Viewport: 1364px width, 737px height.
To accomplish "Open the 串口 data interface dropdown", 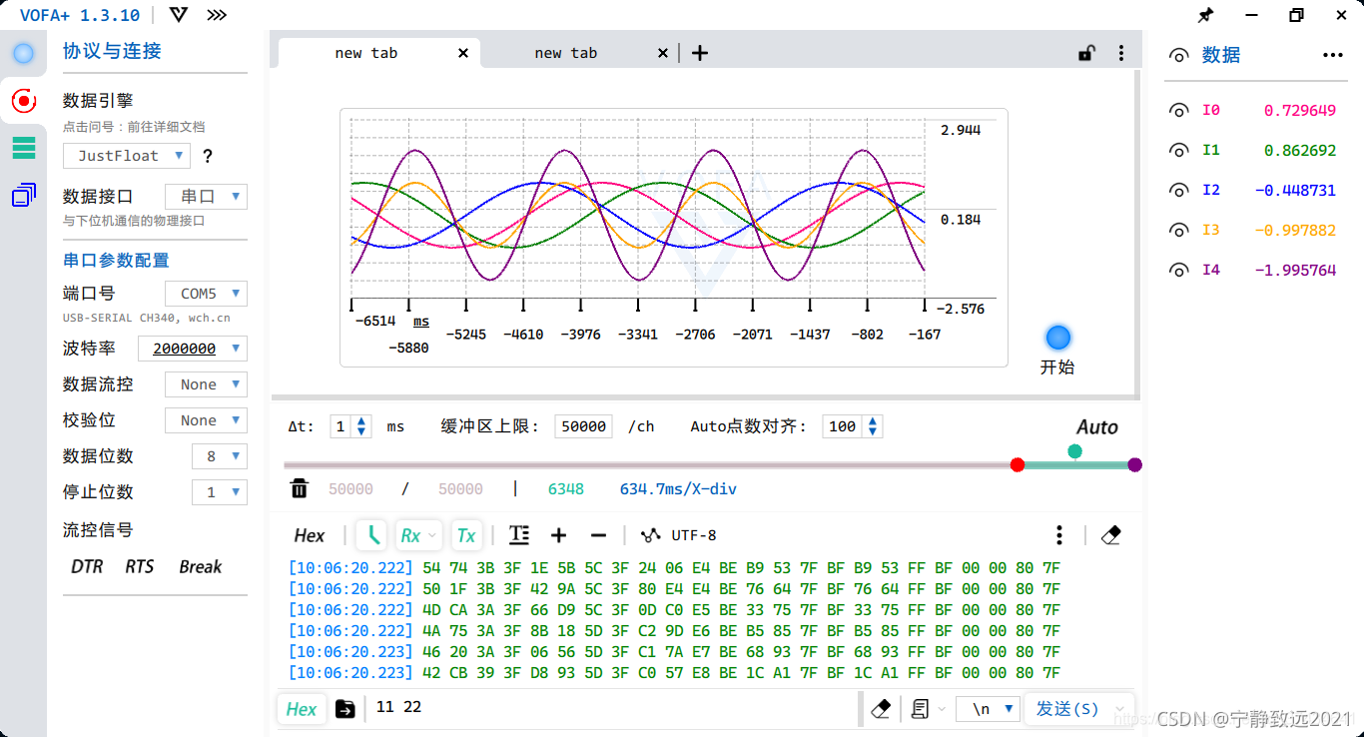I will point(206,197).
